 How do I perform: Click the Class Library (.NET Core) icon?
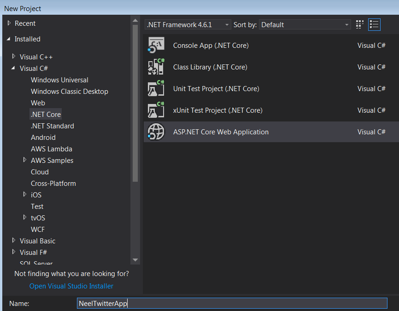tap(156, 67)
